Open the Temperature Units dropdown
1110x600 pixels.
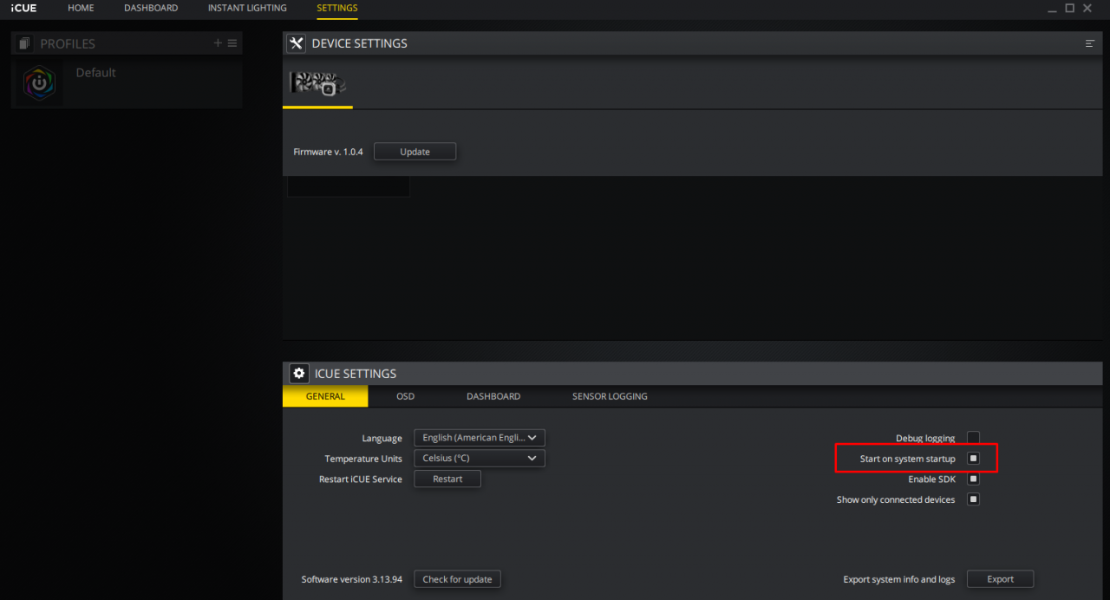(x=480, y=458)
